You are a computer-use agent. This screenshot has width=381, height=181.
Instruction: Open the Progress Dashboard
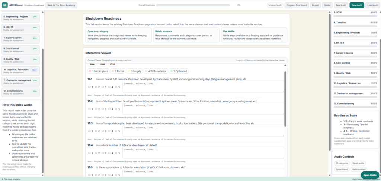click(297, 5)
